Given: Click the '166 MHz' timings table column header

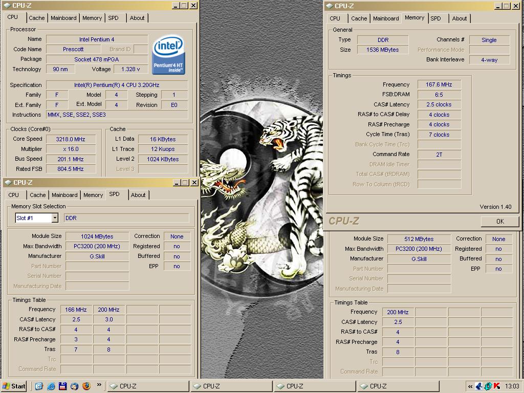Looking at the screenshot, I should [x=76, y=310].
